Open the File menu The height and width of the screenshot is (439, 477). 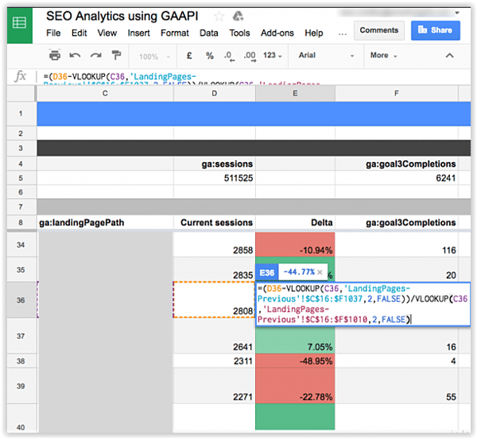click(x=53, y=33)
